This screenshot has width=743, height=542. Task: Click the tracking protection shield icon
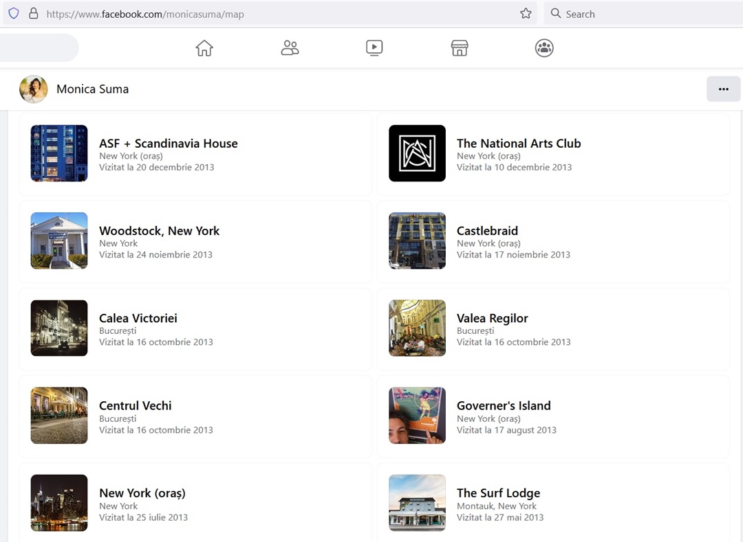(x=14, y=14)
